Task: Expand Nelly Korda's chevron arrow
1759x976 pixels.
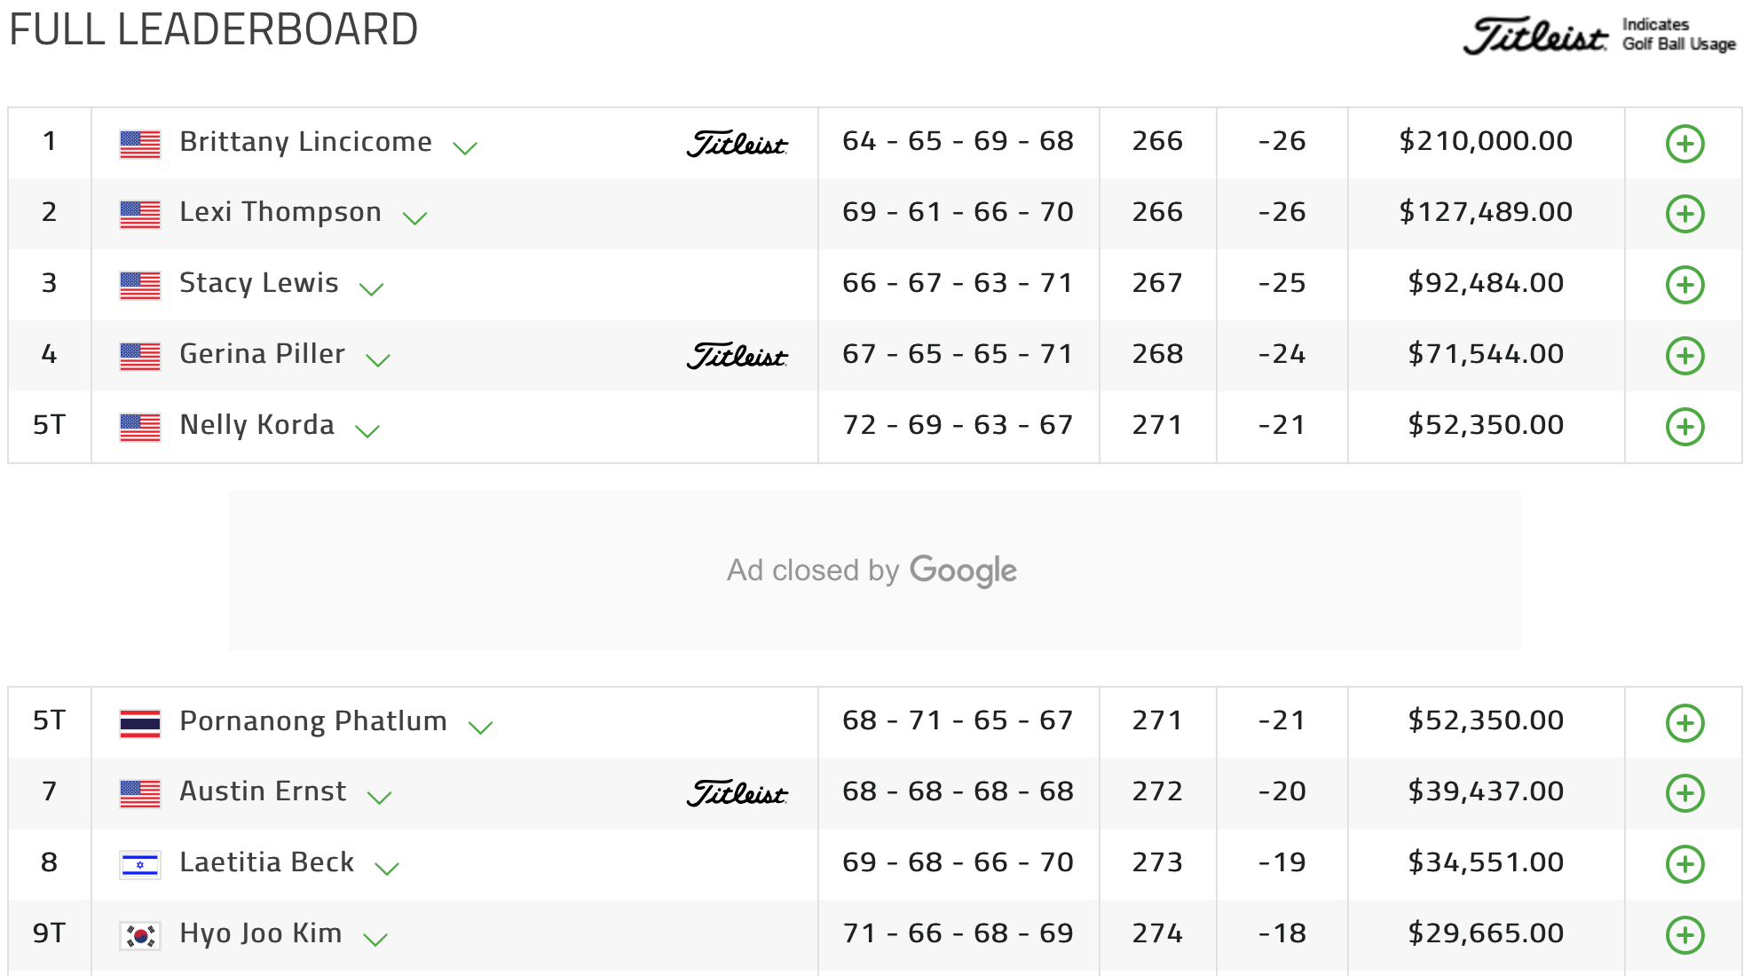Action: (x=367, y=431)
